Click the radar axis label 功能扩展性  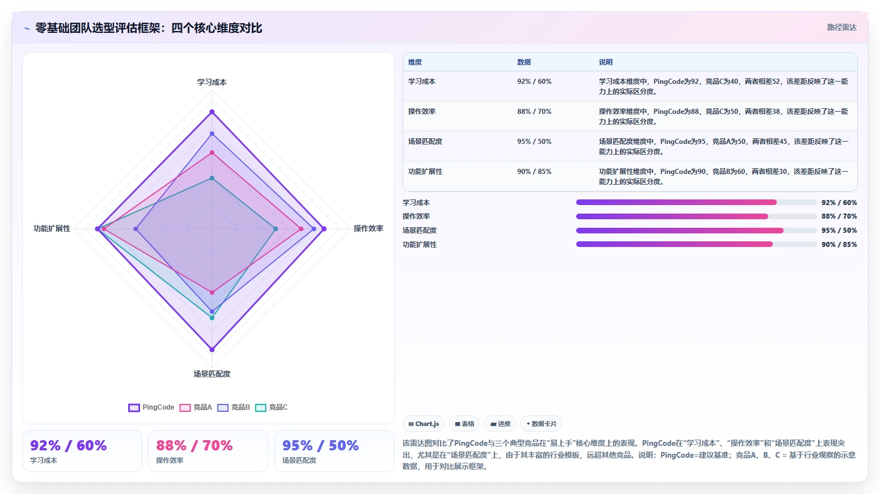(52, 228)
